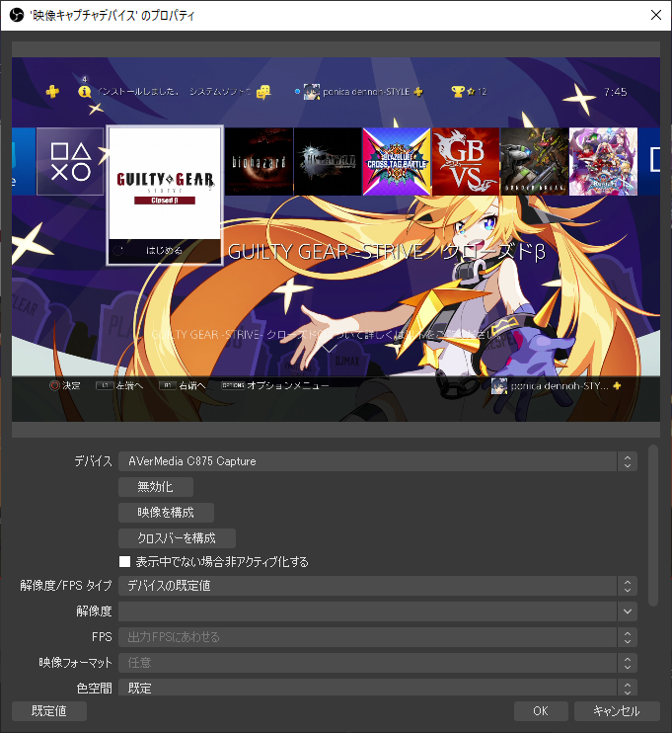Click the R1 右端へ hint icon
The height and width of the screenshot is (733, 672).
pyautogui.click(x=168, y=385)
